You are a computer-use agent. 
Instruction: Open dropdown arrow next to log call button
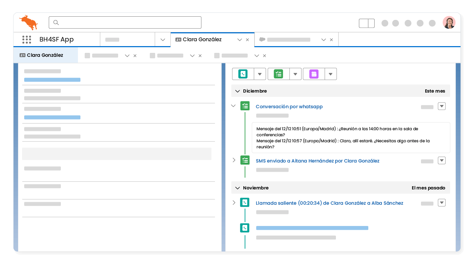(260, 74)
